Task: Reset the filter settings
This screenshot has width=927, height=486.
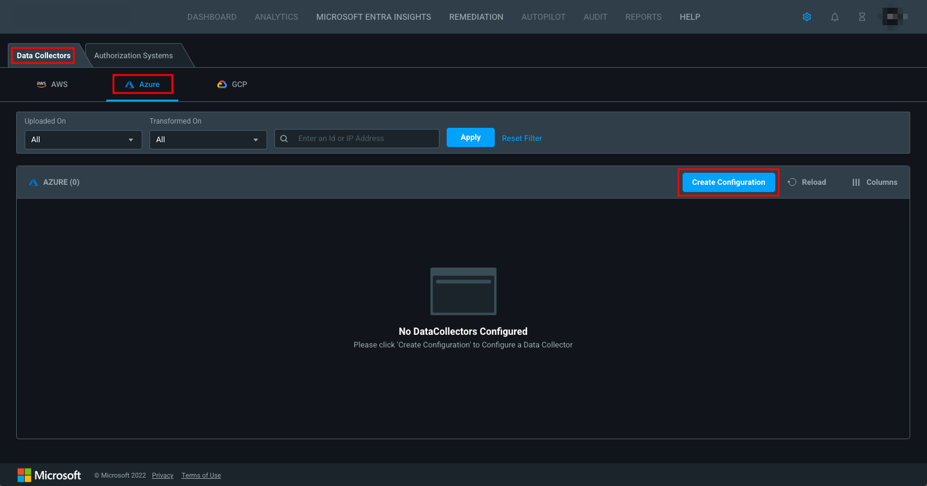Action: [521, 138]
